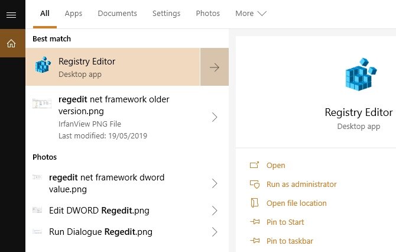Image resolution: width=396 pixels, height=252 pixels.
Task: Switch to the Settings tab
Action: (x=166, y=14)
